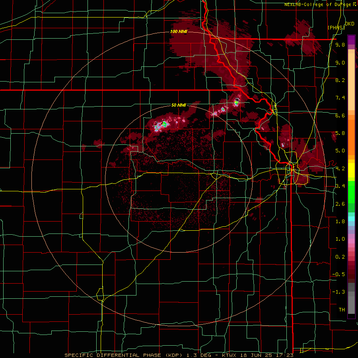Click the 18 JUN 25 date text
This screenshot has width=358, height=358.
(255, 355)
